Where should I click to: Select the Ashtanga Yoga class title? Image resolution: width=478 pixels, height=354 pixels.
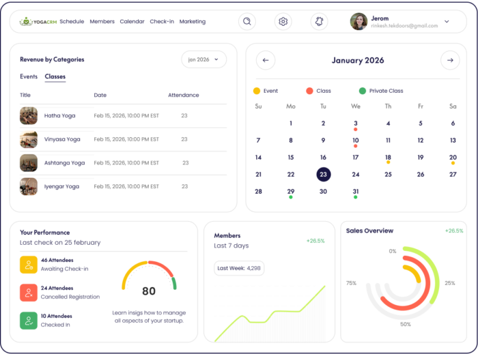(65, 163)
